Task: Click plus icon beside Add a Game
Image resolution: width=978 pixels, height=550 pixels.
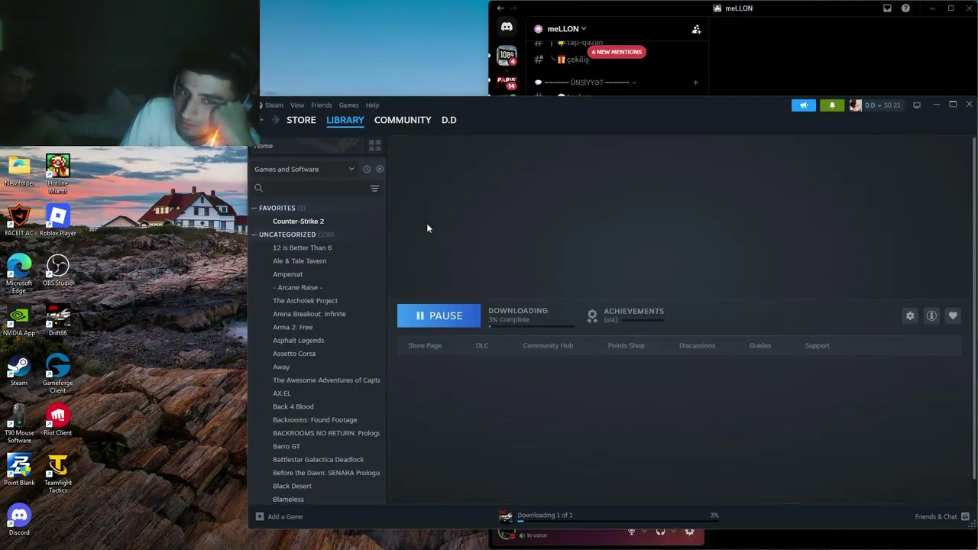Action: click(260, 516)
